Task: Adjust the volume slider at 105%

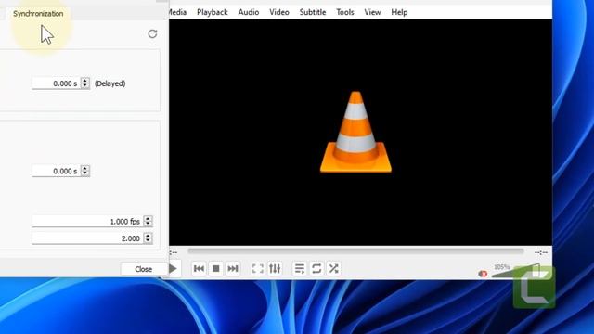Action: click(x=516, y=271)
